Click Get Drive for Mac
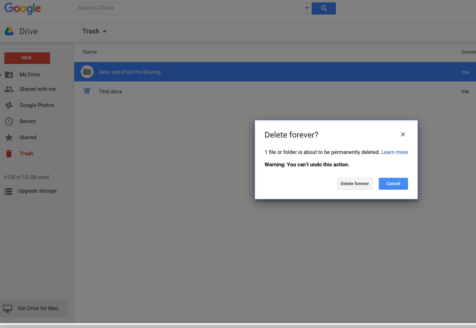 point(38,308)
